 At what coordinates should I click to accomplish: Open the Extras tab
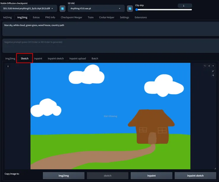pos(36,17)
